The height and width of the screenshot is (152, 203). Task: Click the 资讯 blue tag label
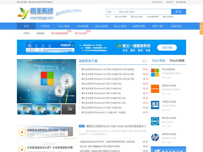pyautogui.click(x=82, y=126)
